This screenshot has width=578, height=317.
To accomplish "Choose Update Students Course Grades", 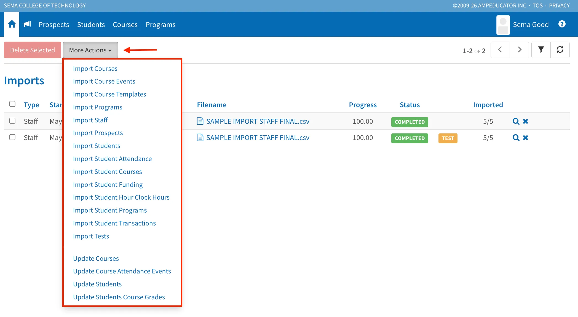I will coord(119,297).
